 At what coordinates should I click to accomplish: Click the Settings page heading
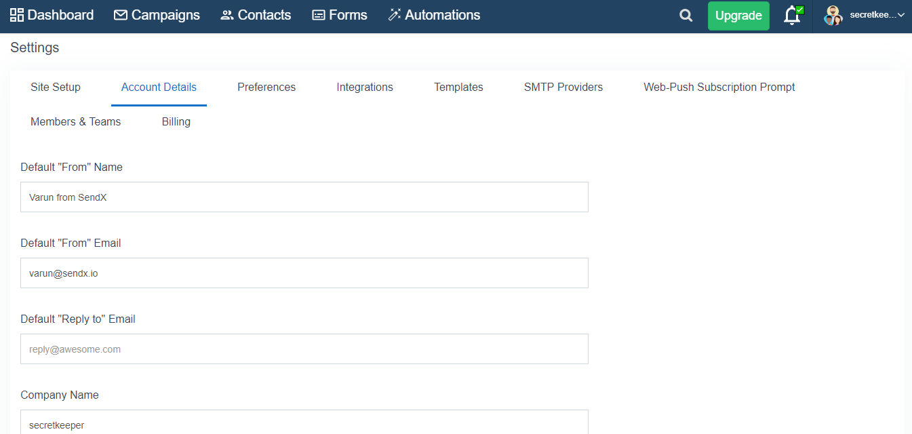(x=35, y=47)
